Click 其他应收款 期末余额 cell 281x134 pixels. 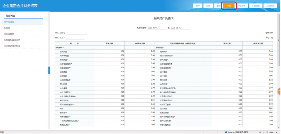click(x=109, y=100)
